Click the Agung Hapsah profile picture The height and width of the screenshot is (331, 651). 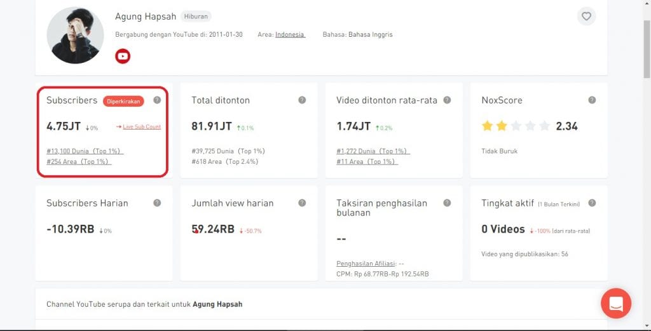75,36
